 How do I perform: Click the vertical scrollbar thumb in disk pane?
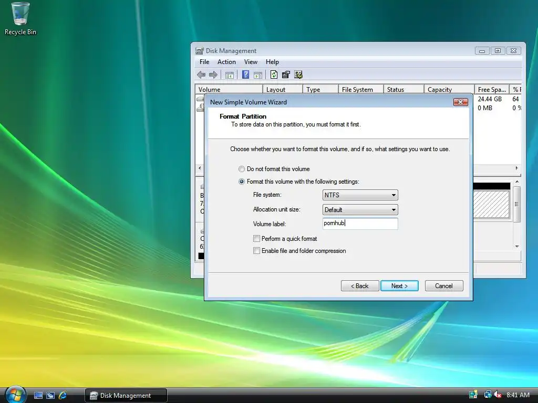point(517,204)
